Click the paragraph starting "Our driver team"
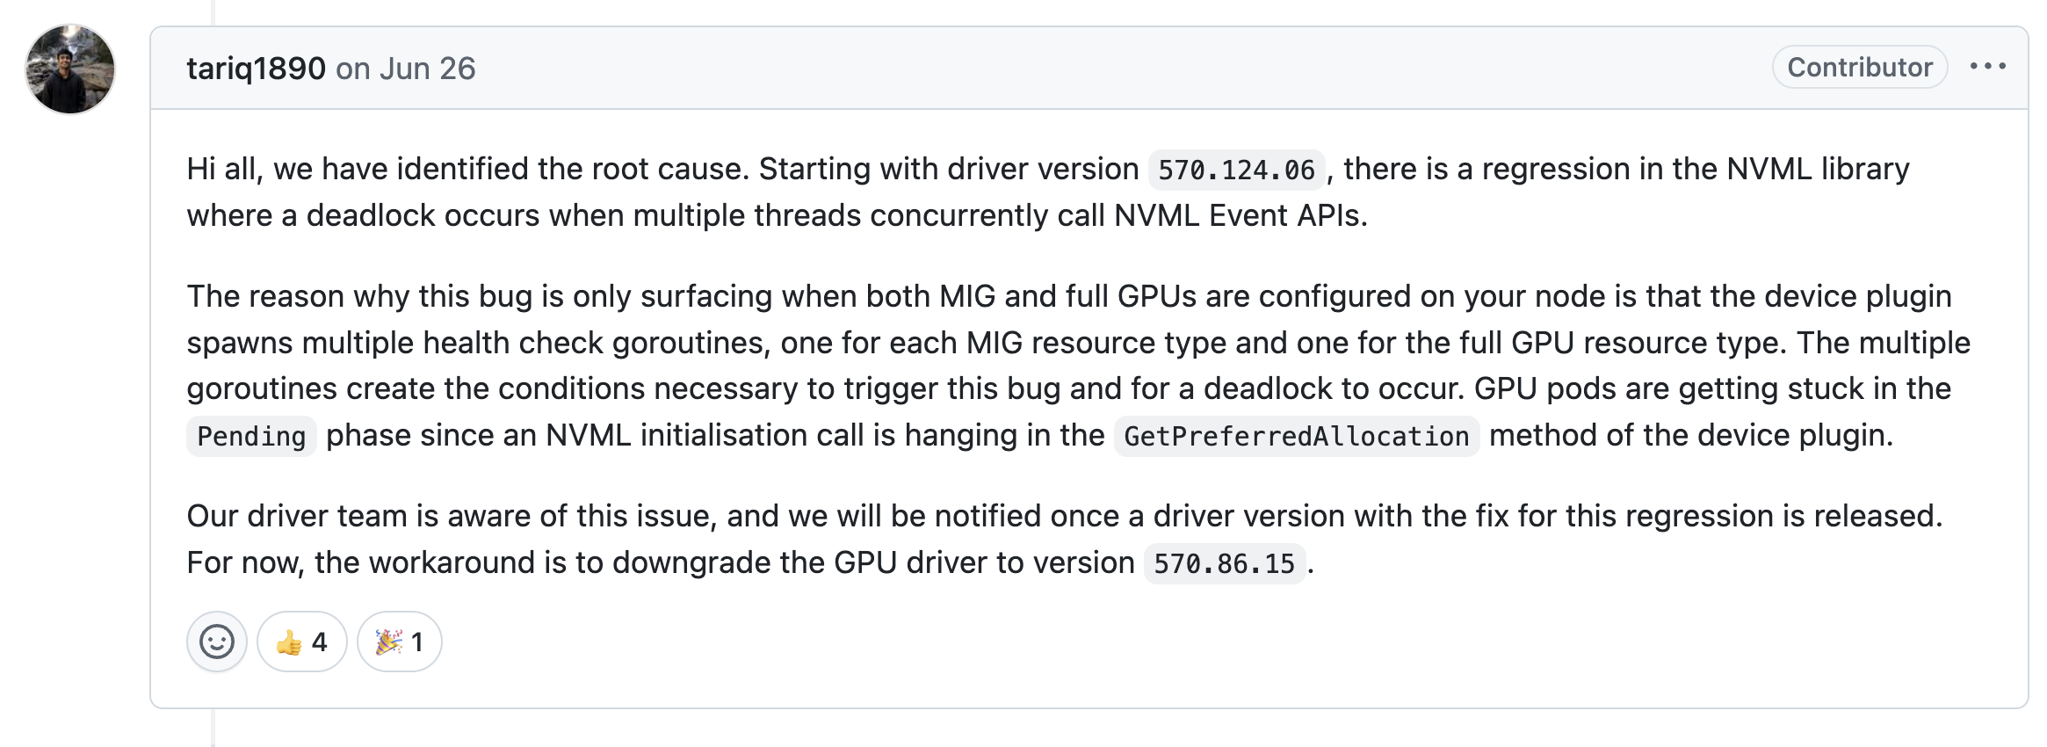This screenshot has height=747, width=2047. [1064, 539]
